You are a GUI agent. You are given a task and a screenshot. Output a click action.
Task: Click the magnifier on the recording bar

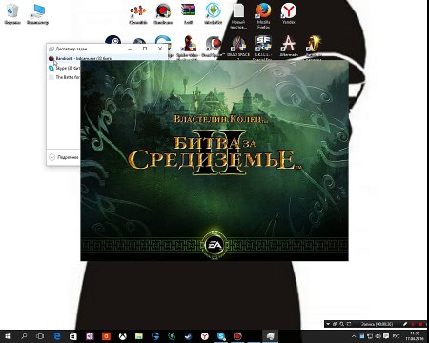(342, 324)
